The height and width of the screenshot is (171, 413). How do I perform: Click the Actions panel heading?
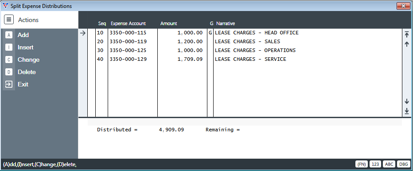(28, 20)
